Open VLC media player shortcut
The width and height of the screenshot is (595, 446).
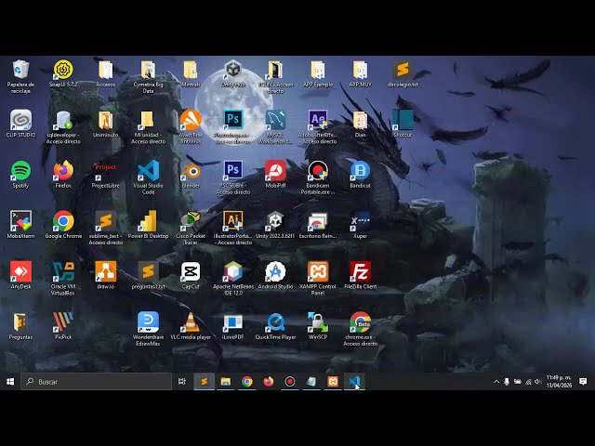(191, 326)
